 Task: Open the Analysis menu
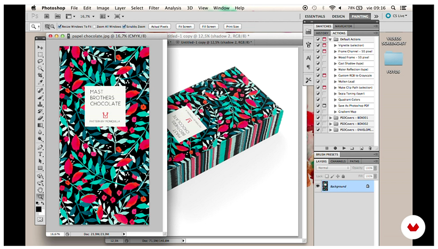(173, 8)
